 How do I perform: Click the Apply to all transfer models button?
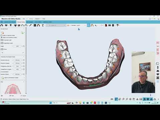pyautogui.click(x=11, y=78)
